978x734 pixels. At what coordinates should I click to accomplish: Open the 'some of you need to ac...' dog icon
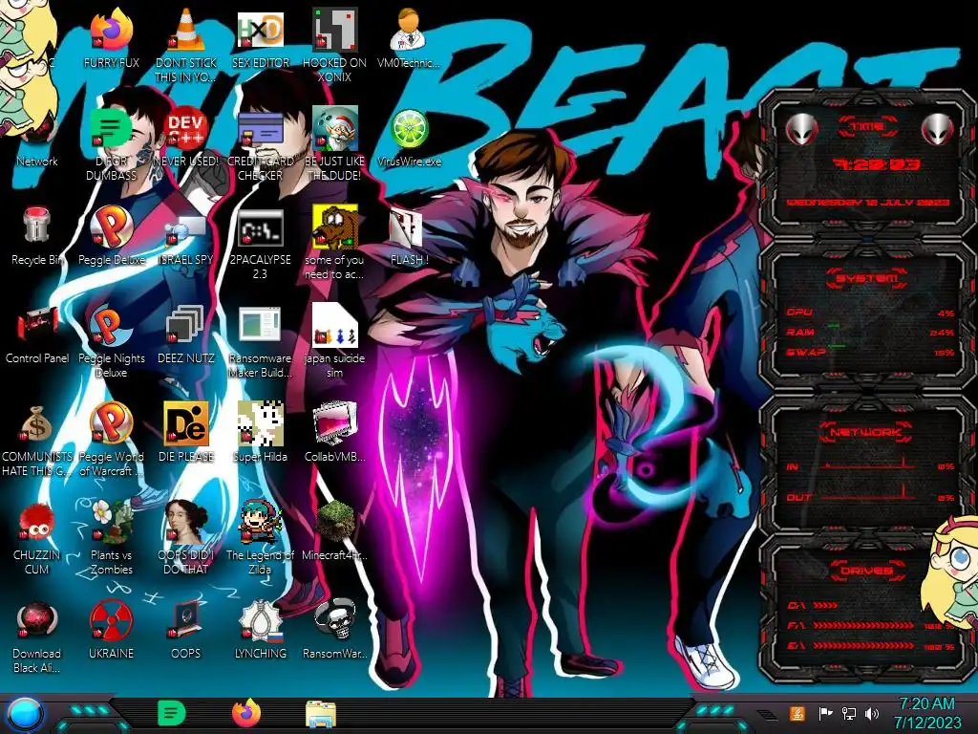(334, 226)
